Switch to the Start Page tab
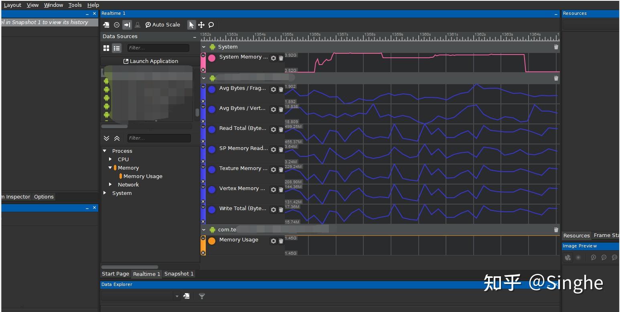The width and height of the screenshot is (620, 312). 115,274
